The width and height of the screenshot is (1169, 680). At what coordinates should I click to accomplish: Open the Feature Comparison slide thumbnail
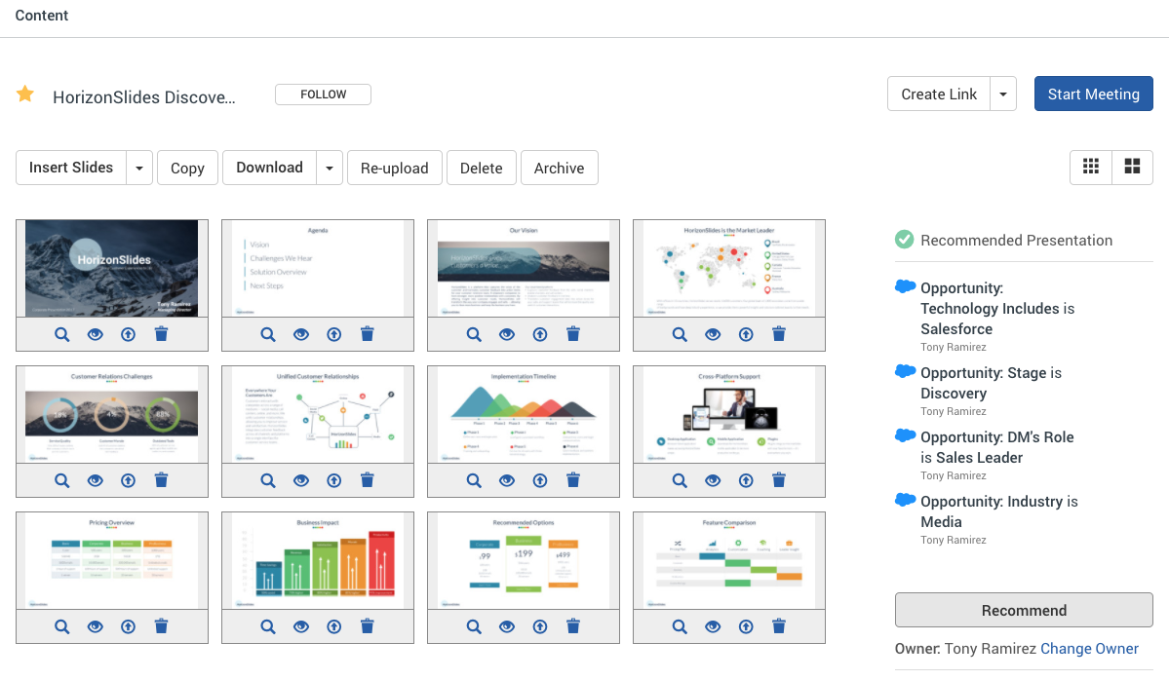(x=729, y=560)
